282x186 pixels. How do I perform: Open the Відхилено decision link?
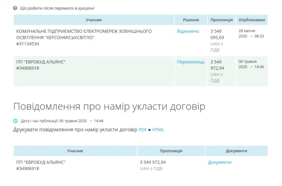(188, 31)
